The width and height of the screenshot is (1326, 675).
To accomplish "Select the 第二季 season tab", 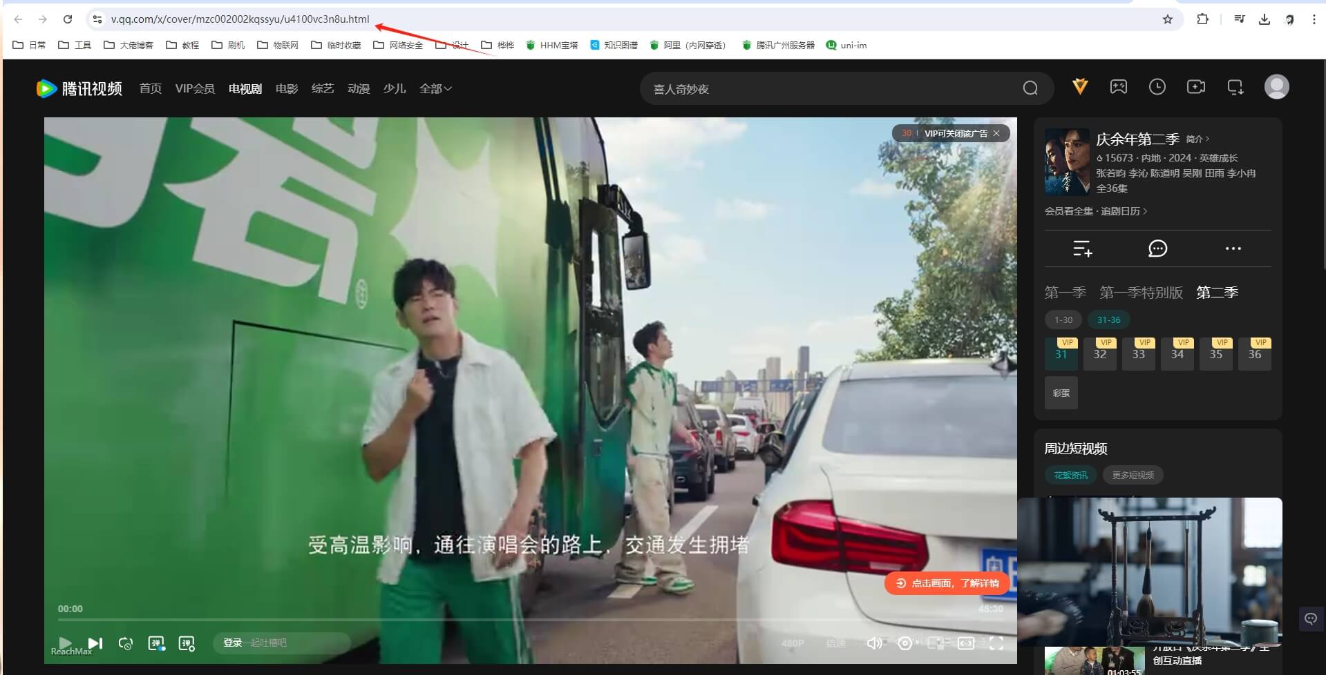I will click(x=1218, y=293).
